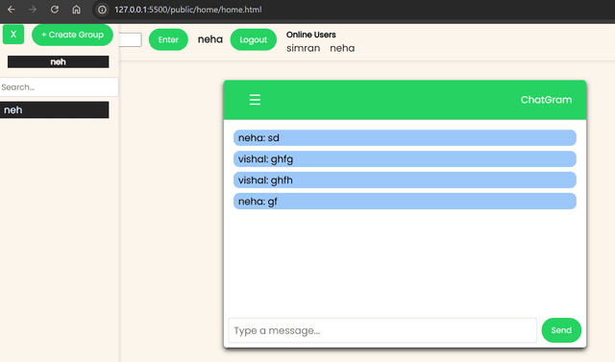
Task: Select online user simran
Action: (304, 48)
